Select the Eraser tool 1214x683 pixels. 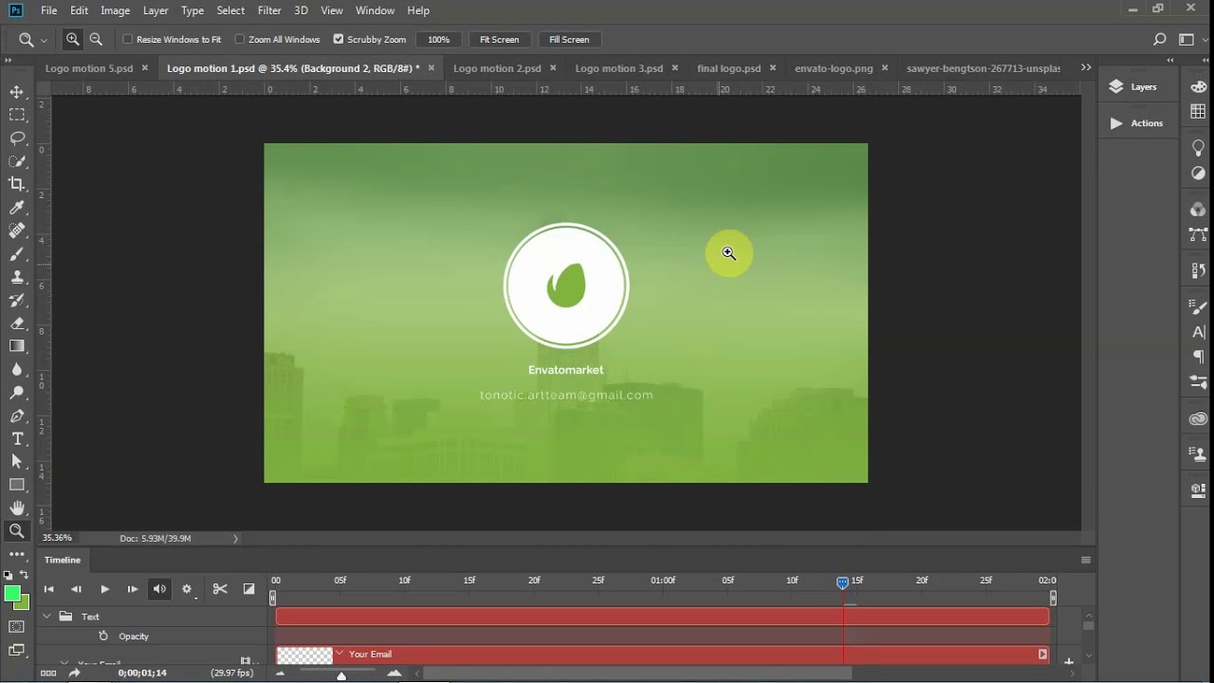click(17, 323)
